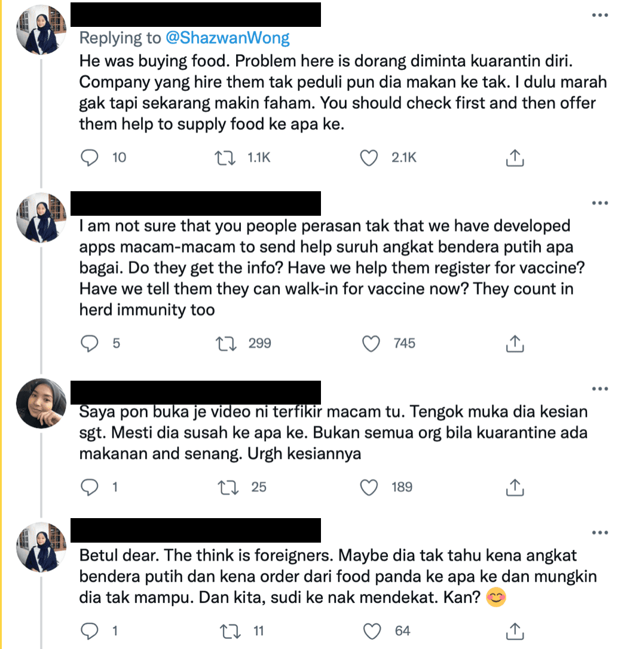The height and width of the screenshot is (649, 624).
Task: Reply to the 'Betul dear' tweet
Action: [x=89, y=631]
